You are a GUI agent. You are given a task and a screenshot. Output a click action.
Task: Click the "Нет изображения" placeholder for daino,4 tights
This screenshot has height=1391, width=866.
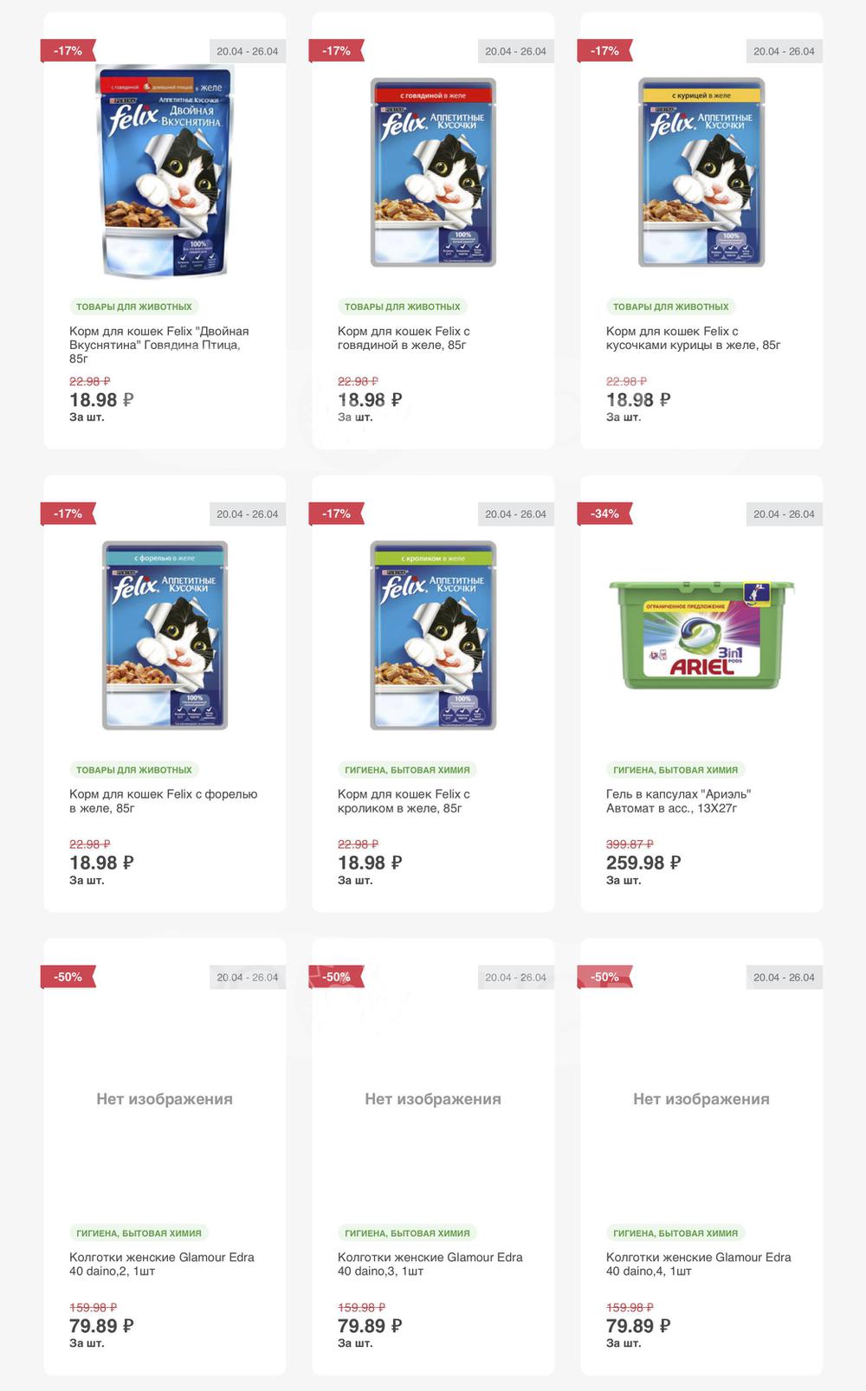coord(701,1099)
